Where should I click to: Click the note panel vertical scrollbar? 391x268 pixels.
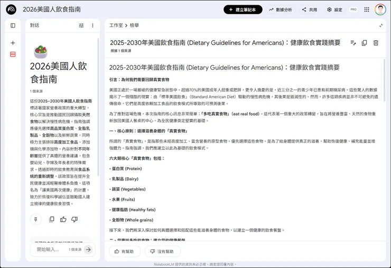tap(384, 80)
